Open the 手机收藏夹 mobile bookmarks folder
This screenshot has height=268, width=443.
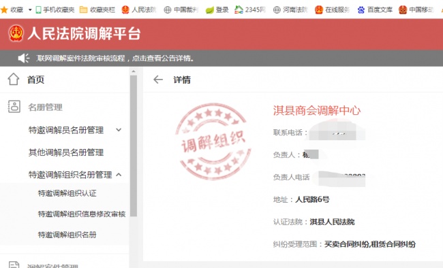coord(55,10)
